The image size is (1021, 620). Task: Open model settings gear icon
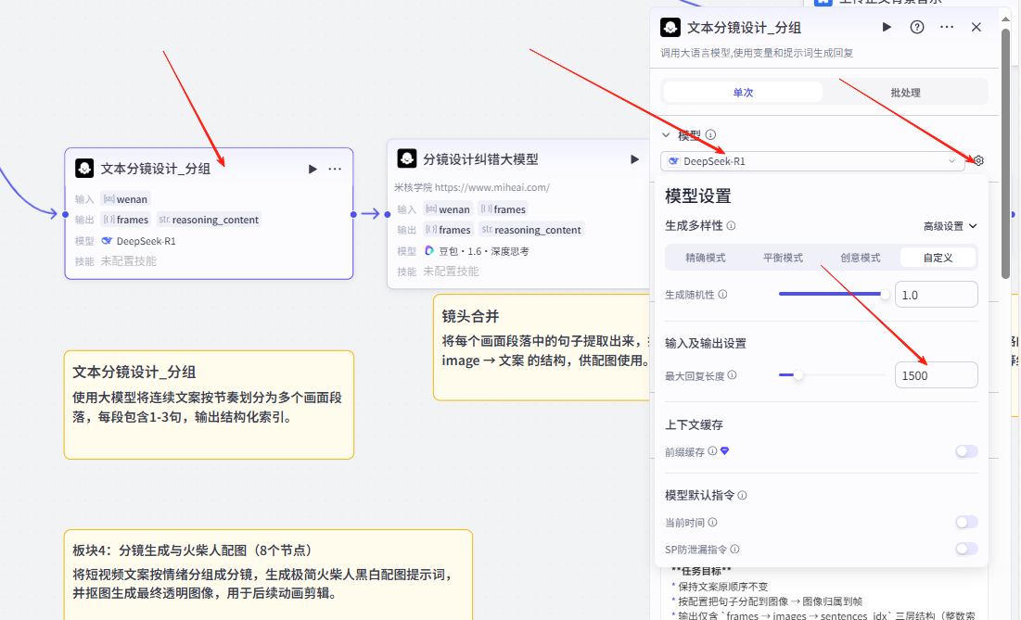978,161
